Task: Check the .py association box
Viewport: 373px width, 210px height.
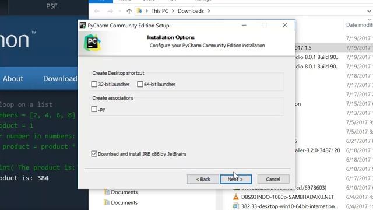Action: pos(94,109)
